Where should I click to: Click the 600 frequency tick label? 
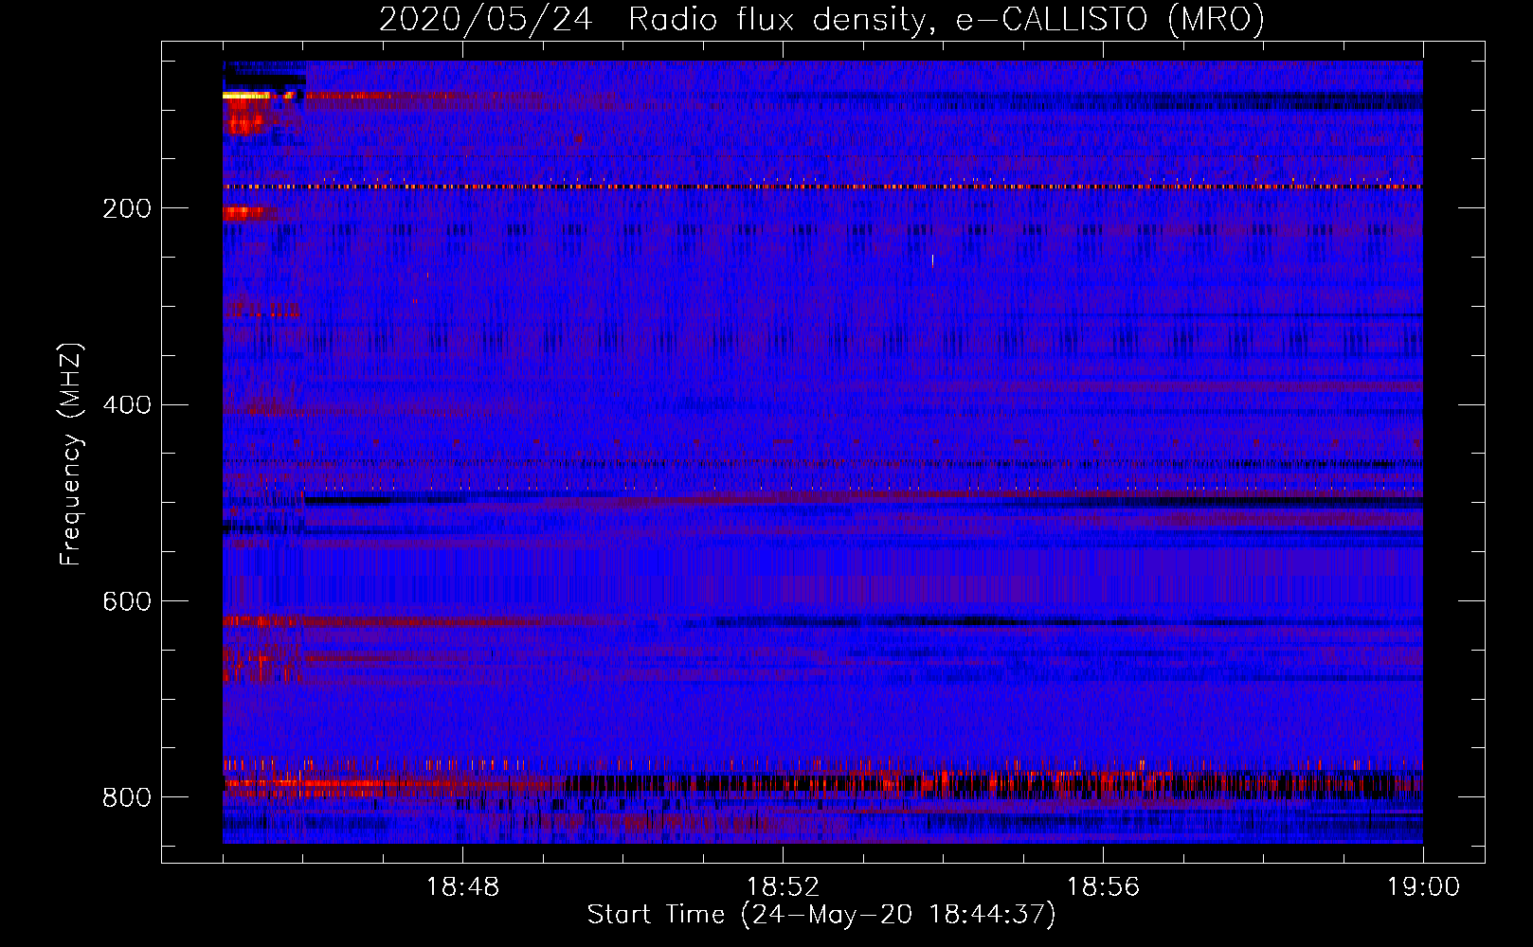(127, 601)
